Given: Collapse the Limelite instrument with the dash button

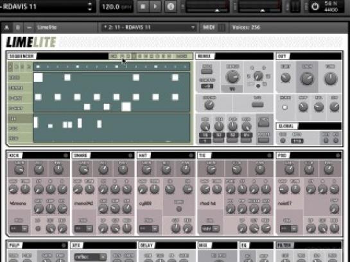Looking at the screenshot, I should click(29, 28).
